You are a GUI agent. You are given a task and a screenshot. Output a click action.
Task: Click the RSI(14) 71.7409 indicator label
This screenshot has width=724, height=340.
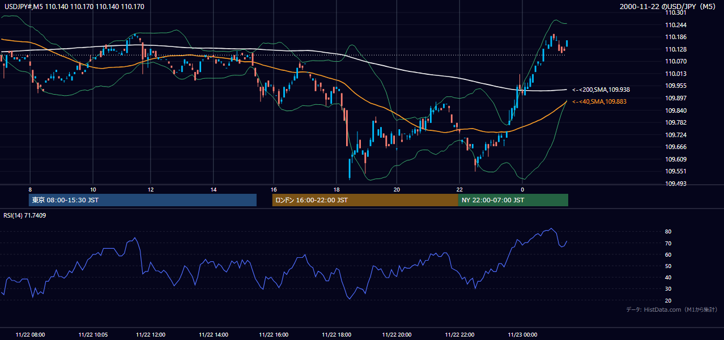25,215
